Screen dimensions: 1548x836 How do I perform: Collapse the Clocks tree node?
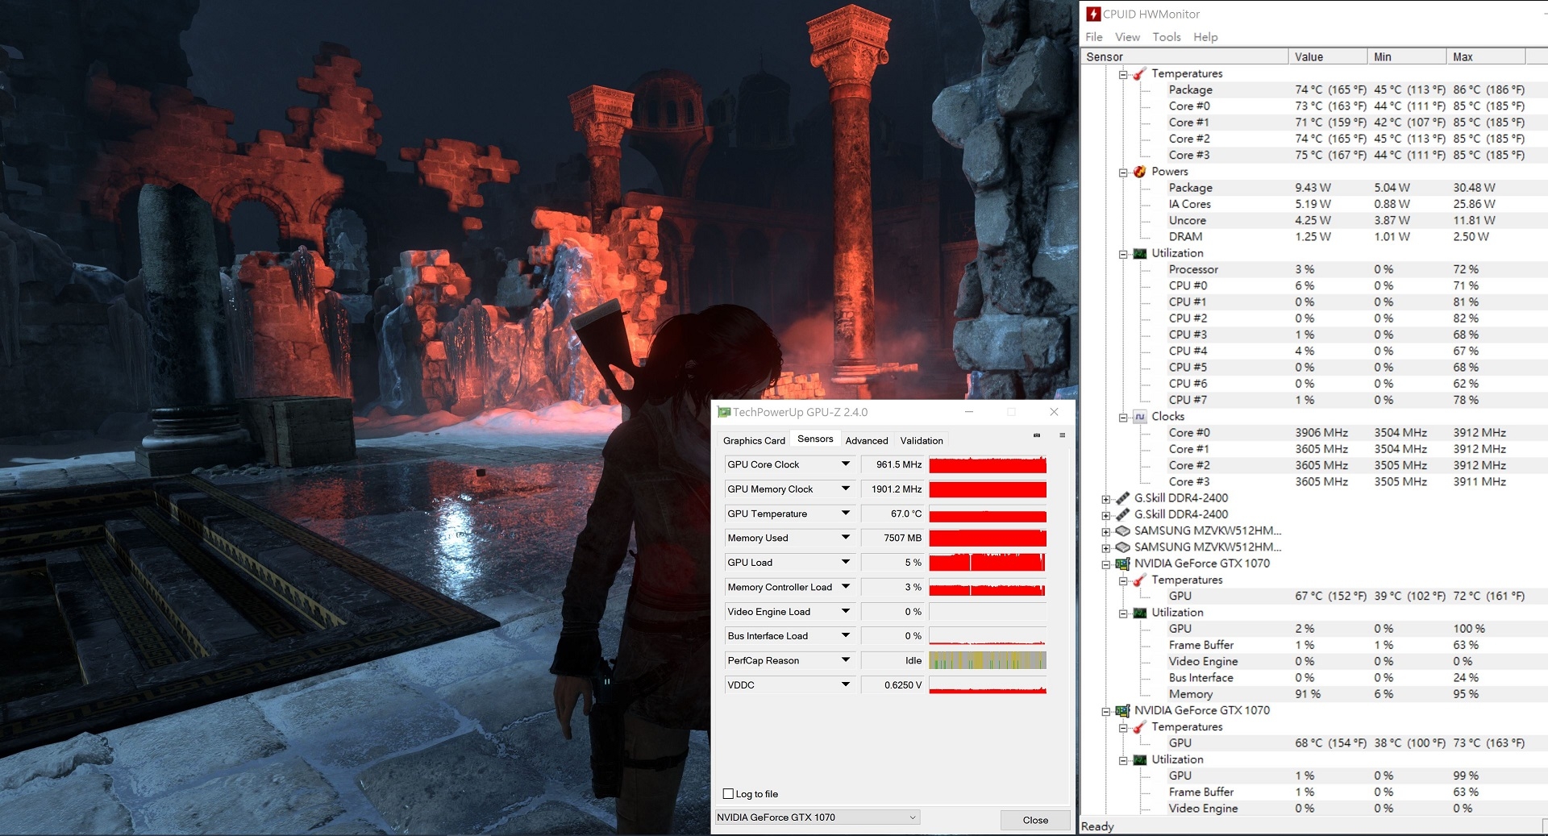1123,418
